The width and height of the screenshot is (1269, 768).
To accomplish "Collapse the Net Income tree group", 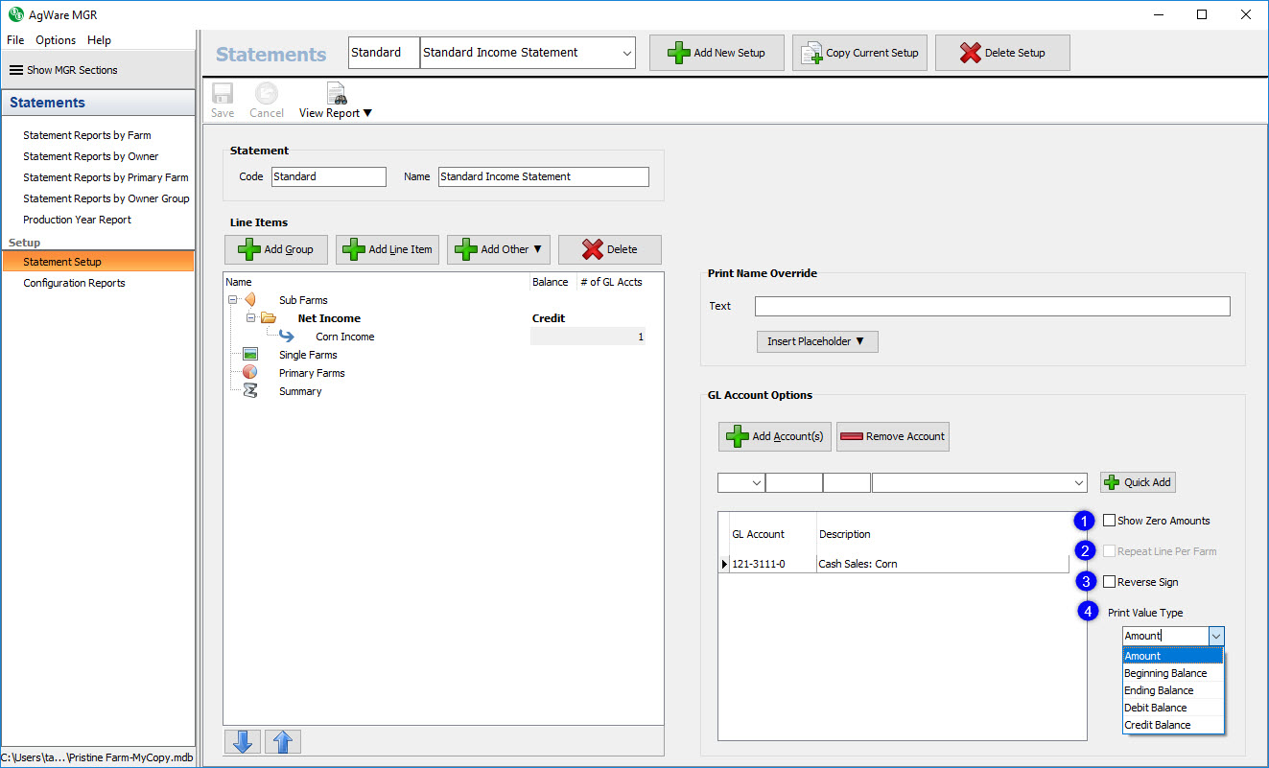I will click(x=250, y=318).
